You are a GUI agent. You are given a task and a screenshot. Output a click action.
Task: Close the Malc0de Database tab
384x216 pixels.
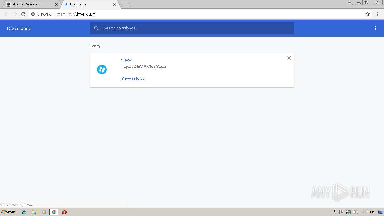[x=57, y=4]
